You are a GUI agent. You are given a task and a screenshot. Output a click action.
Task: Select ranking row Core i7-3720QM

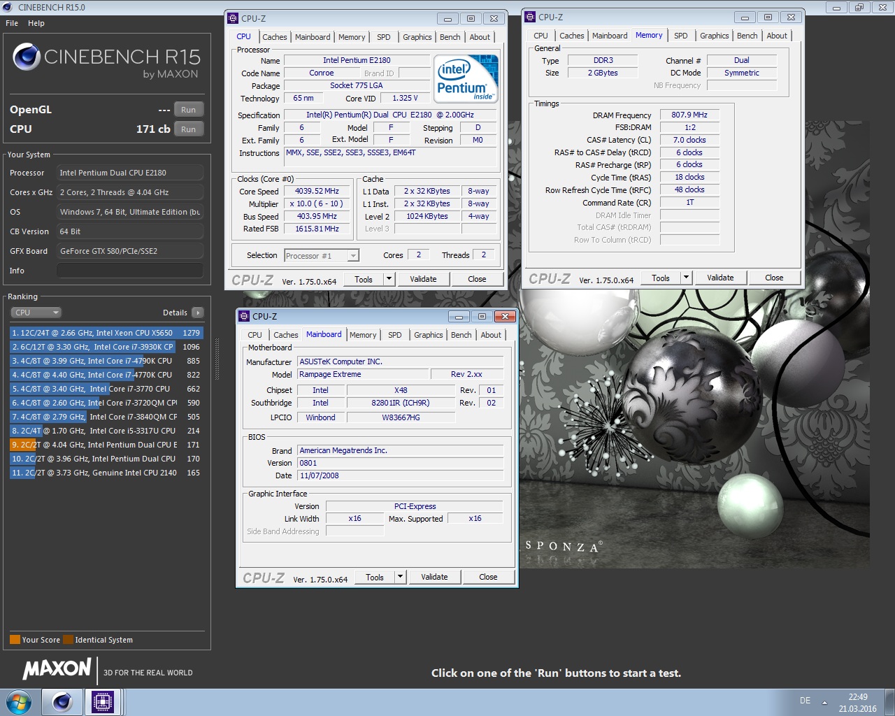coord(106,403)
